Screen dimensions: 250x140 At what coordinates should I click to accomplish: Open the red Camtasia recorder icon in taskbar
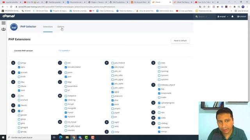coord(93,137)
